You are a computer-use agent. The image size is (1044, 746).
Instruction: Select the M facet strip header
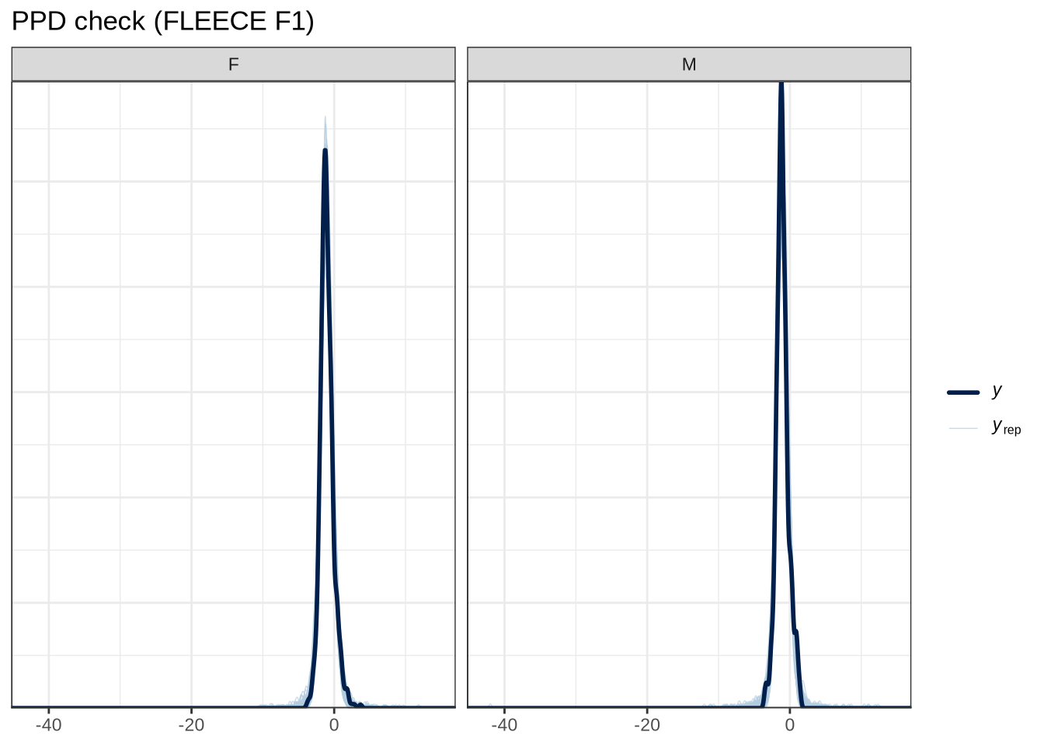coord(688,64)
